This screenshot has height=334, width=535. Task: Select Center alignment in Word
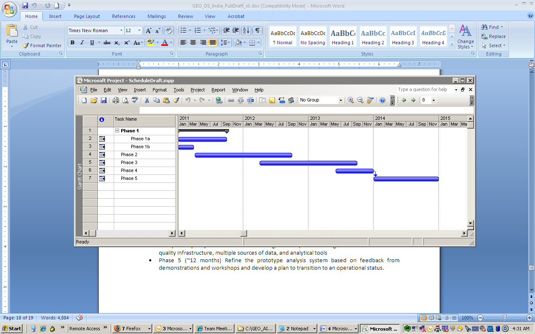coord(193,43)
